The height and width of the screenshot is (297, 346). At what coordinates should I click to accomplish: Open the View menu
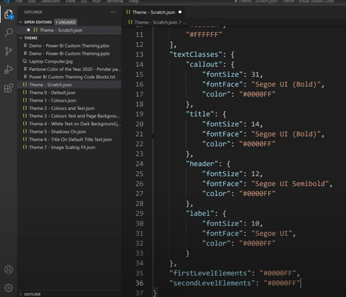click(x=70, y=1)
